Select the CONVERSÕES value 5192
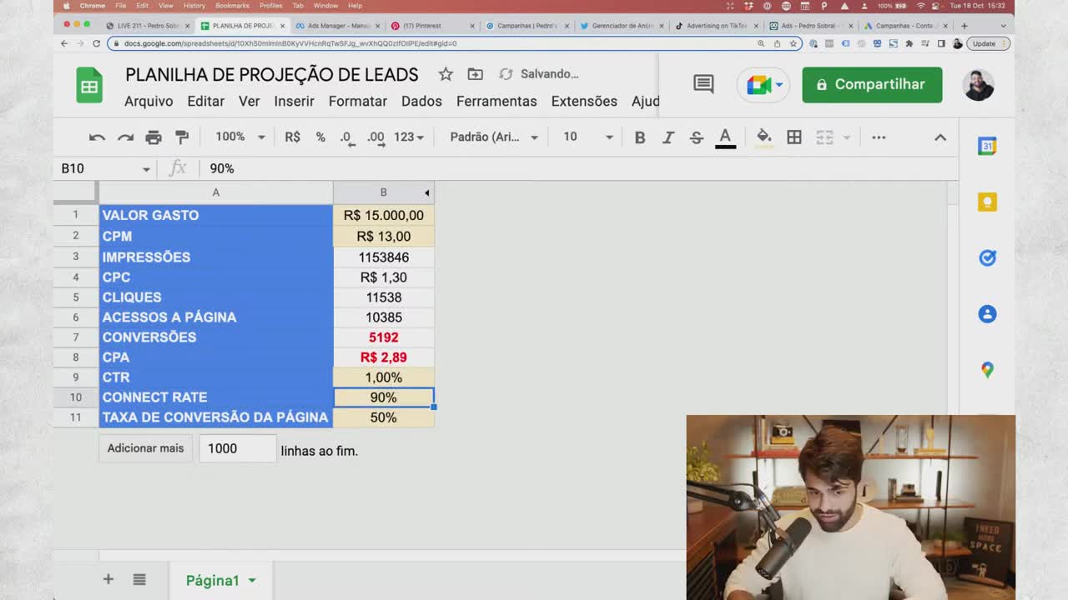1068x600 pixels. 384,337
